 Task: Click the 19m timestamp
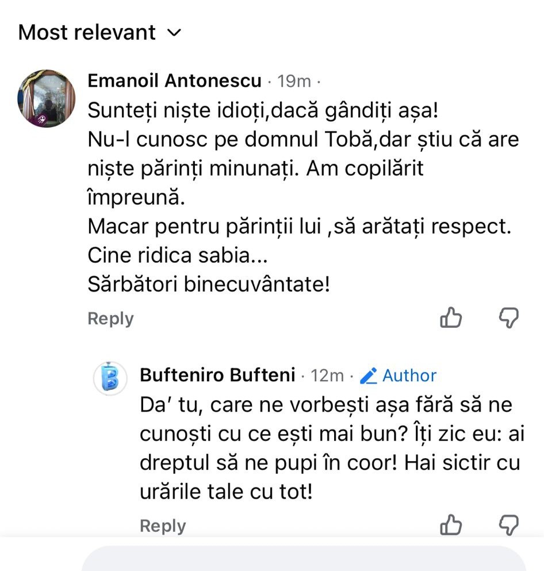pos(294,82)
